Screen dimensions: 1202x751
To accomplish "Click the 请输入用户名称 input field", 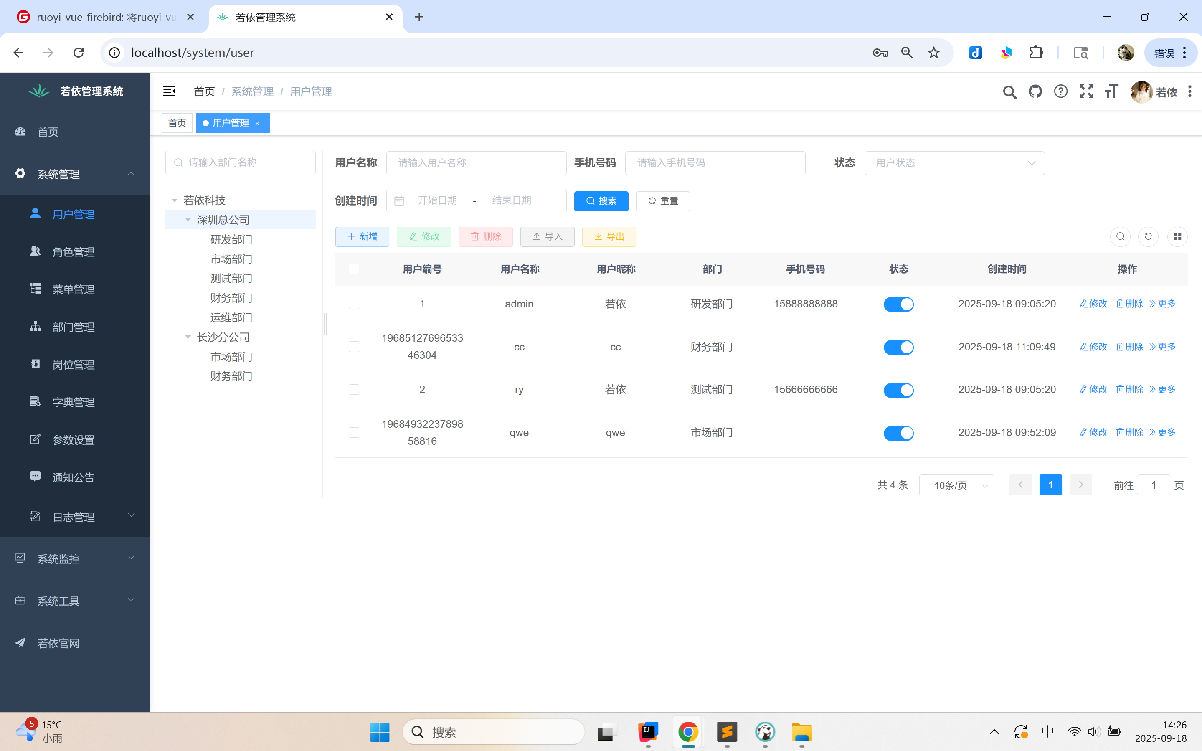I will pos(476,163).
